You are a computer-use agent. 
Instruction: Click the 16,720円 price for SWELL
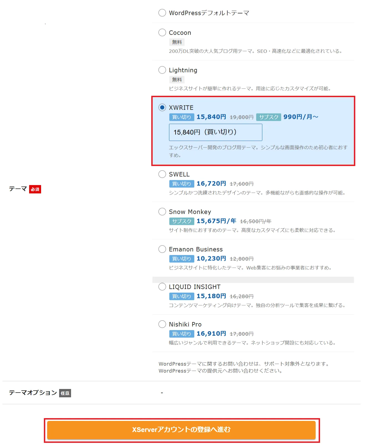pyautogui.click(x=211, y=184)
